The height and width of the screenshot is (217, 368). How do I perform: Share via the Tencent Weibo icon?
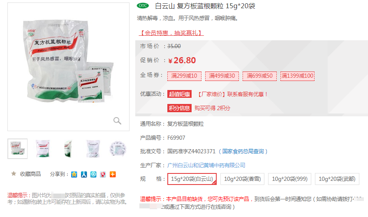tap(93, 174)
